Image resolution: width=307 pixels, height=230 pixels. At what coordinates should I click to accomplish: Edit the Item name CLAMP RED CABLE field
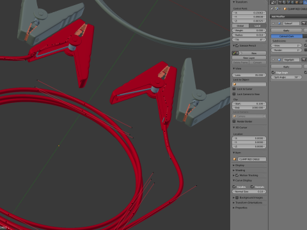252,159
